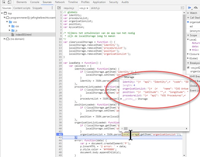Expand the Global scope group
200x157 pixels.
coord(188,58)
